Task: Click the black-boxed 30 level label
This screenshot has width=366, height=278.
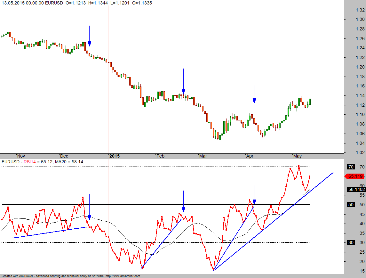Action: point(351,242)
